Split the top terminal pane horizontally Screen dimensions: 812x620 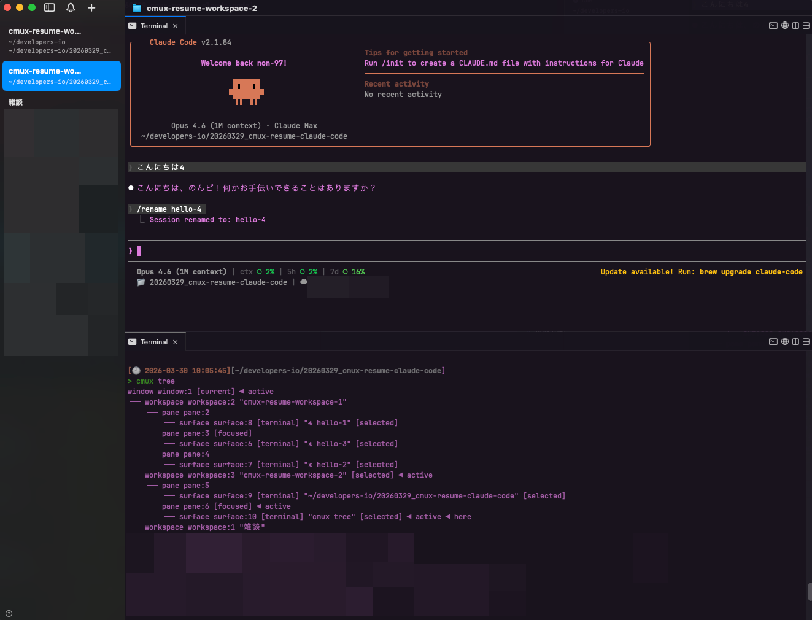tap(806, 25)
